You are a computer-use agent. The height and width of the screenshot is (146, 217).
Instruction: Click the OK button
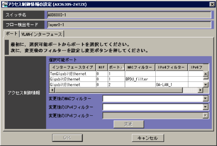67,138
